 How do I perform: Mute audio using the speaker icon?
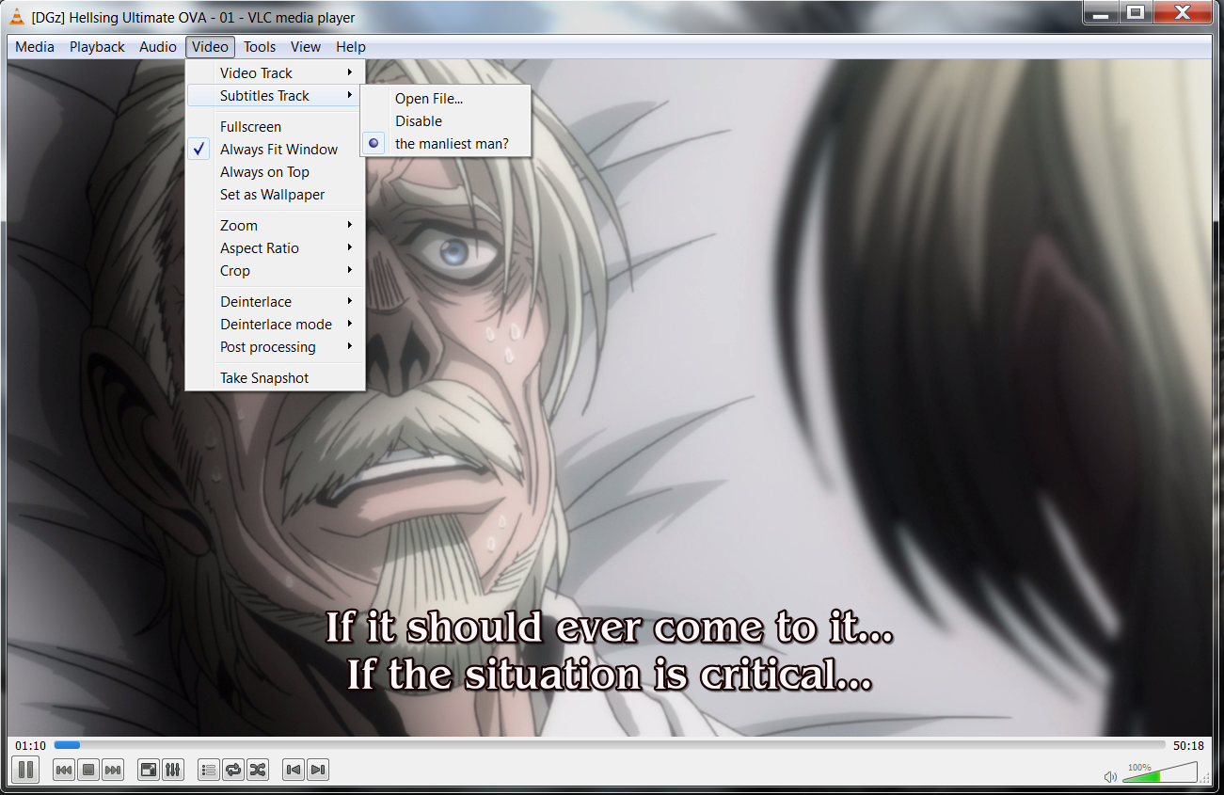(x=1110, y=776)
